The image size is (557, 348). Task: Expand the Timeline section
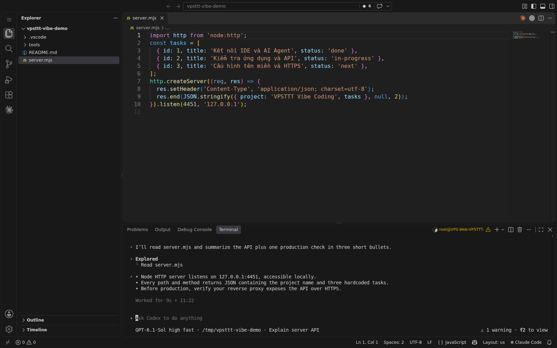point(69,330)
